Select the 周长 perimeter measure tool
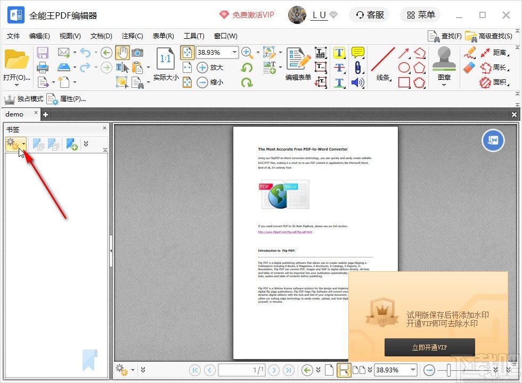Screen dimensions: 522x383 494,68
